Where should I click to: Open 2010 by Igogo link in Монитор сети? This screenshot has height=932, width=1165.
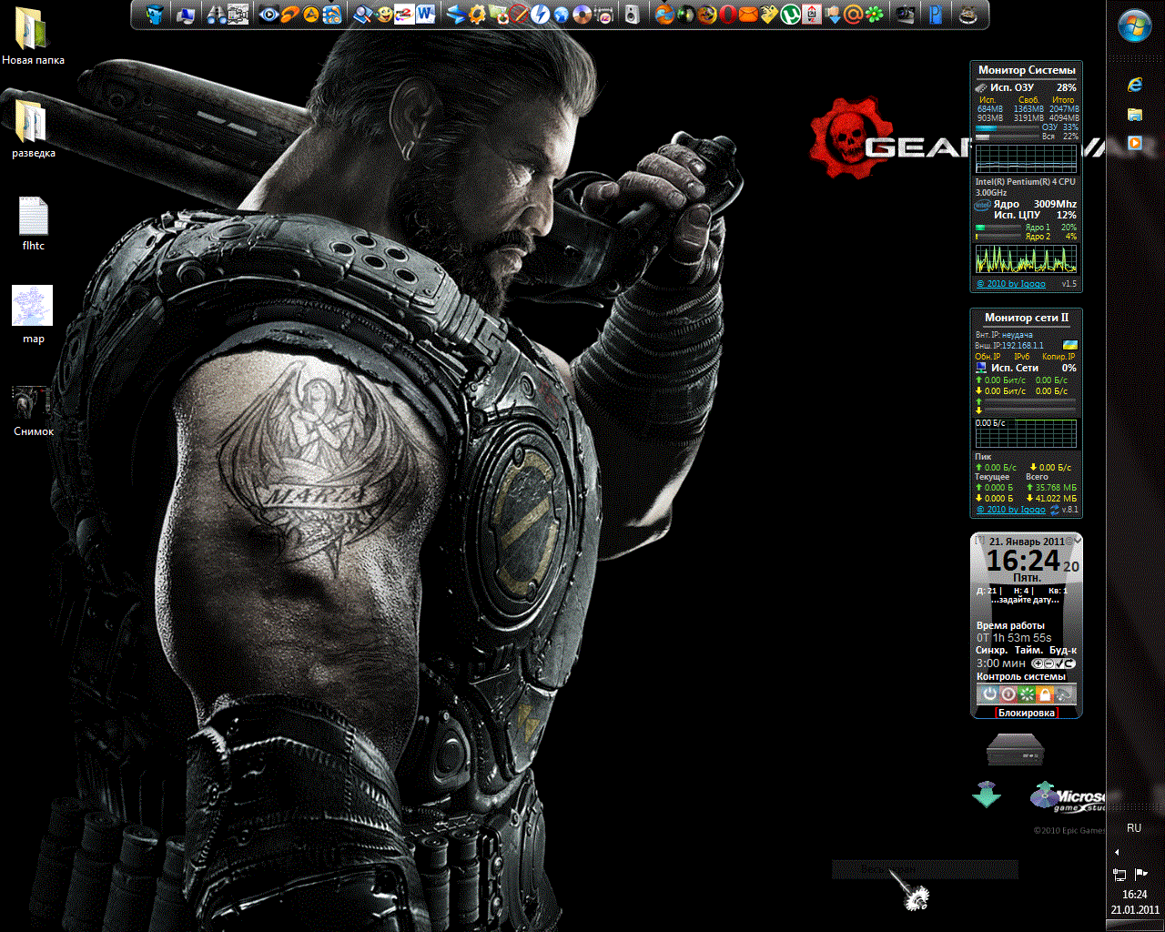tap(1011, 510)
